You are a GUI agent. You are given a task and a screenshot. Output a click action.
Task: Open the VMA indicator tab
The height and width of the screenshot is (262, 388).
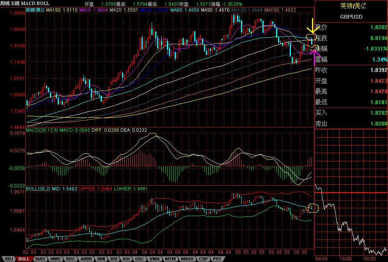coord(155,259)
